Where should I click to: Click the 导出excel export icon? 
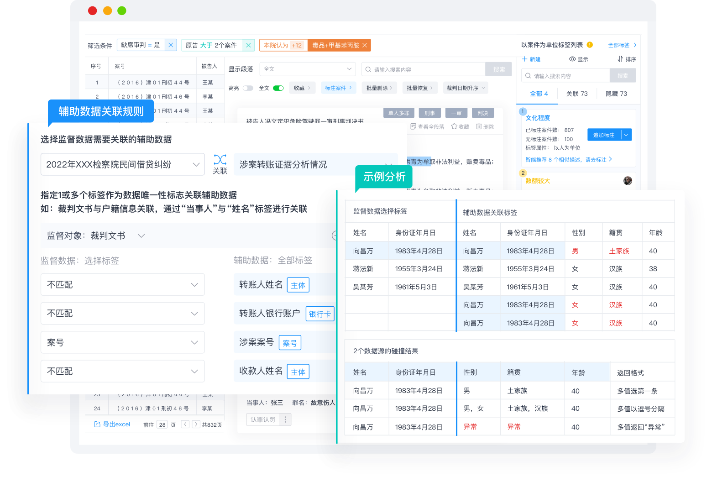97,424
